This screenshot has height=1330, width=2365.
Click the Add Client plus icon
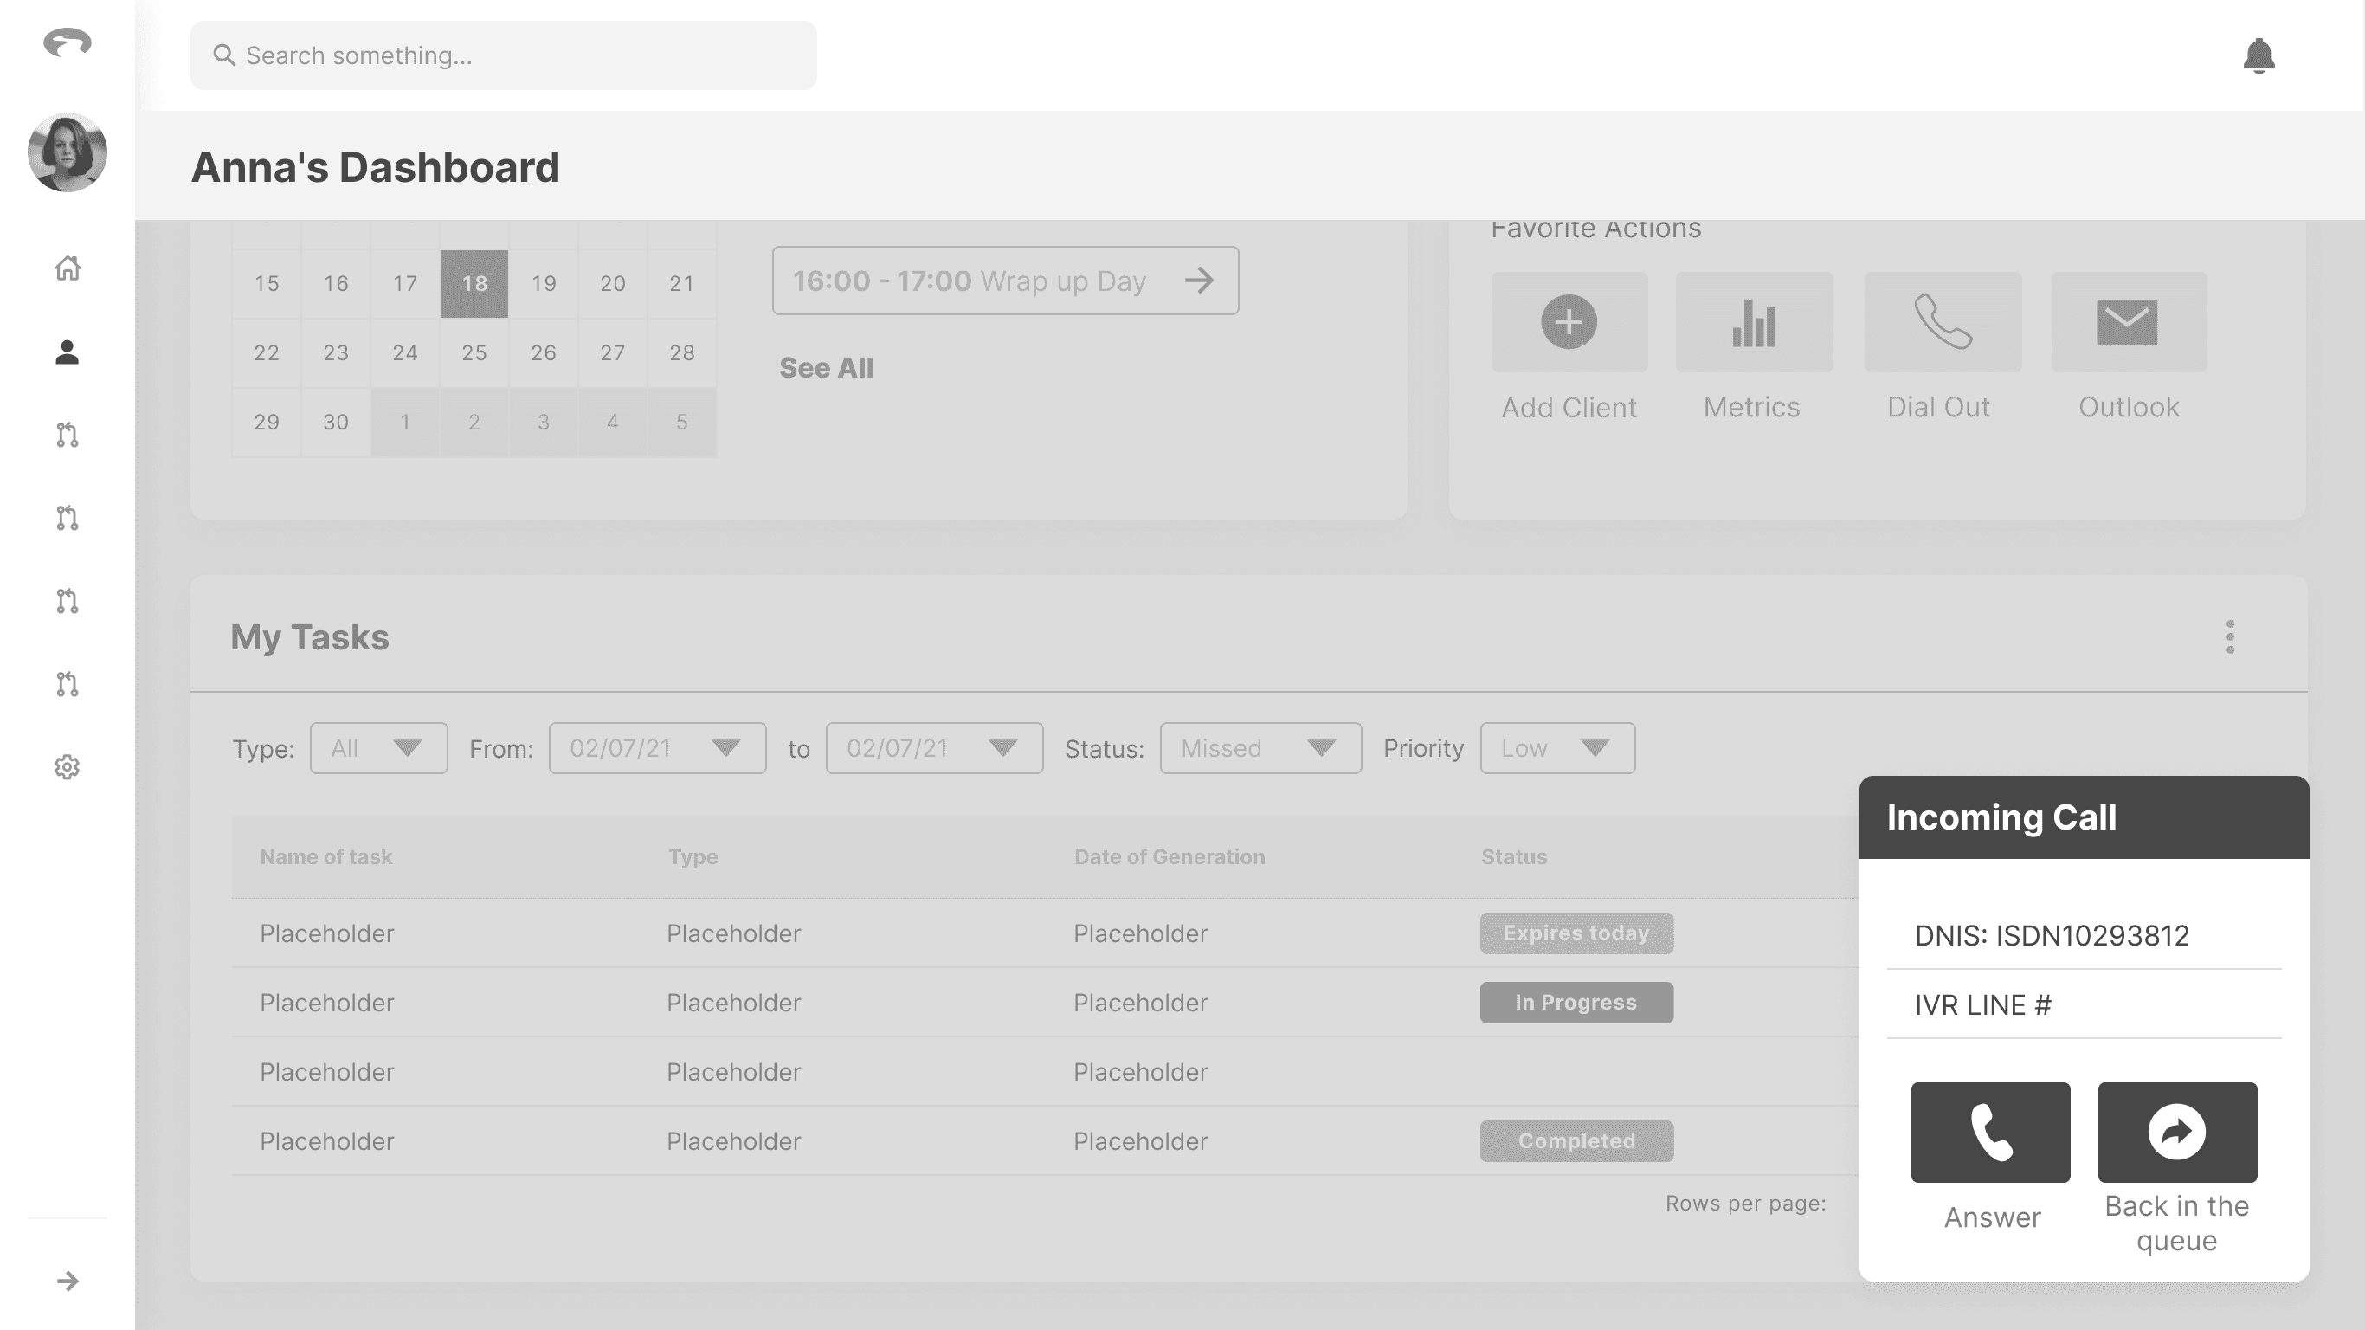[1568, 322]
